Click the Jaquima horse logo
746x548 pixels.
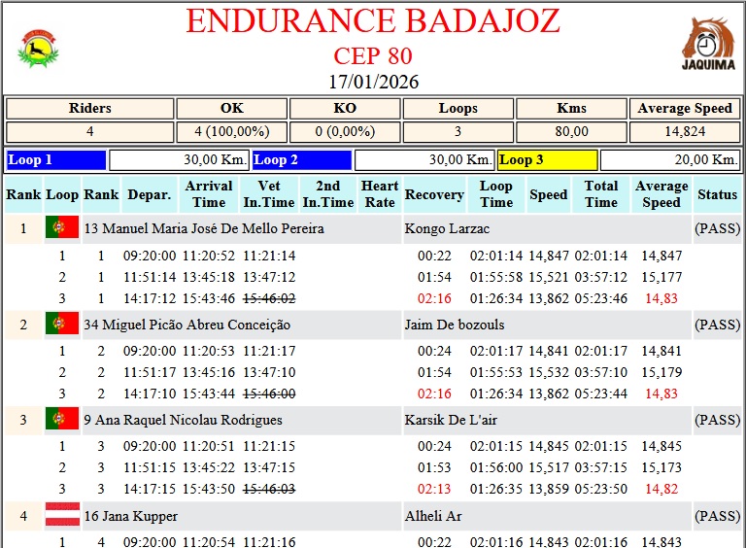point(707,45)
